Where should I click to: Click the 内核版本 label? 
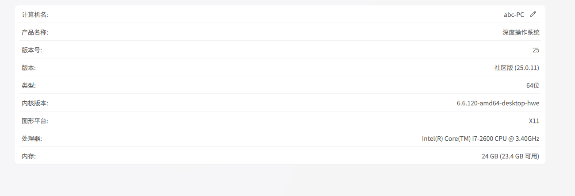[x=35, y=103]
